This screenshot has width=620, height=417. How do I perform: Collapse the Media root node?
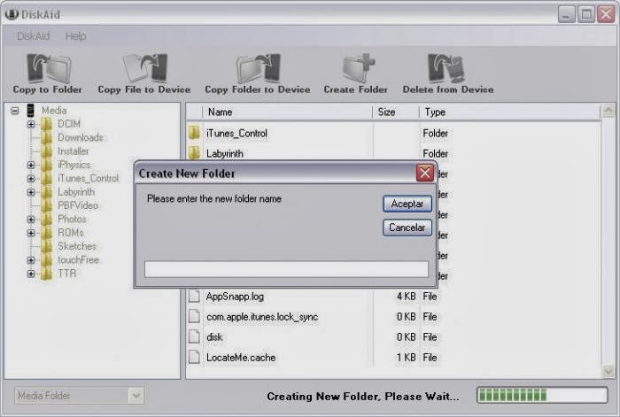15,111
